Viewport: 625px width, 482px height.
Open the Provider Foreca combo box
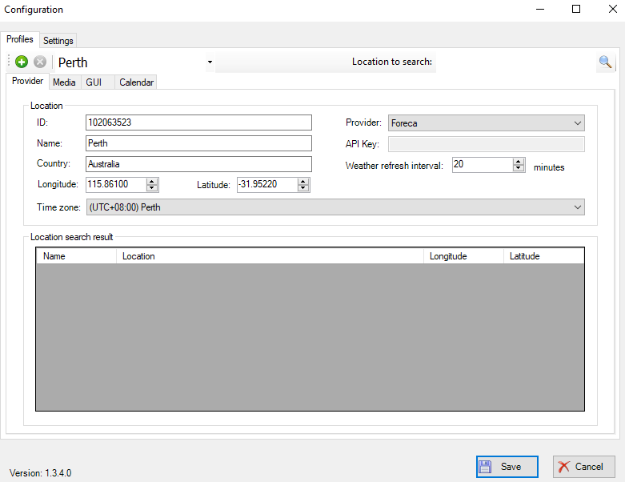[487, 123]
